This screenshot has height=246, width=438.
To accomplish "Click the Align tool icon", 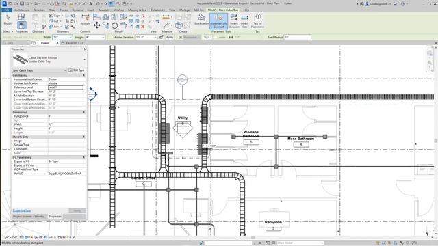I will click(96, 17).
